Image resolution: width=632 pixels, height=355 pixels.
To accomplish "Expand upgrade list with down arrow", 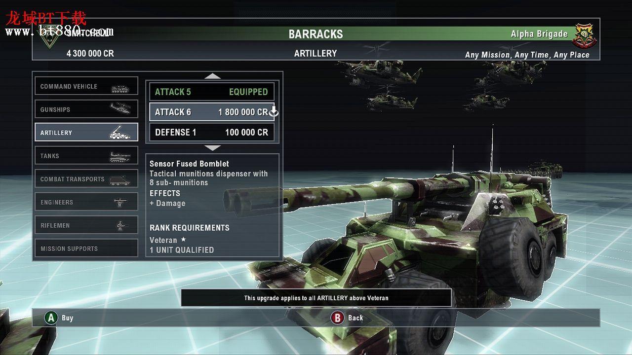I will point(213,147).
